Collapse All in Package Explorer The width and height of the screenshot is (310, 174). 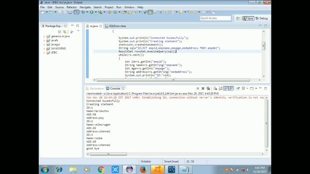[x=60, y=32]
